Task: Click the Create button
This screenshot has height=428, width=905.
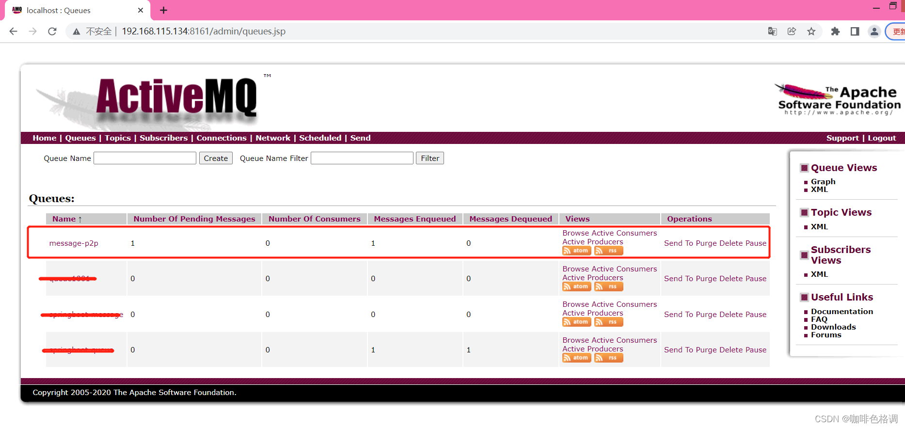Action: pos(216,158)
